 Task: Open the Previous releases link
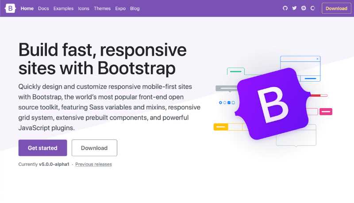point(93,164)
